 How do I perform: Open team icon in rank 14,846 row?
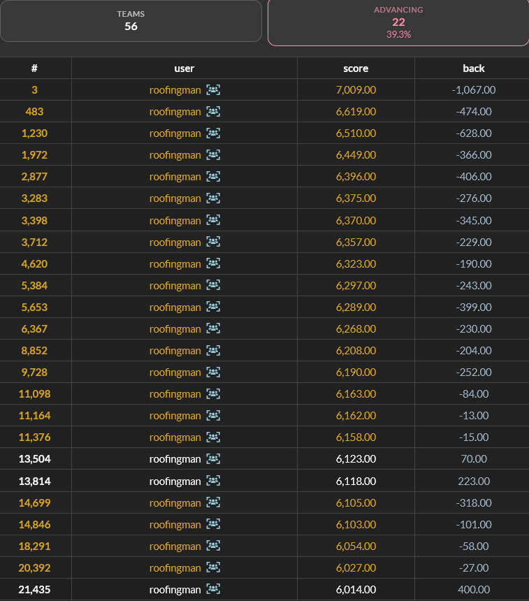pos(213,524)
